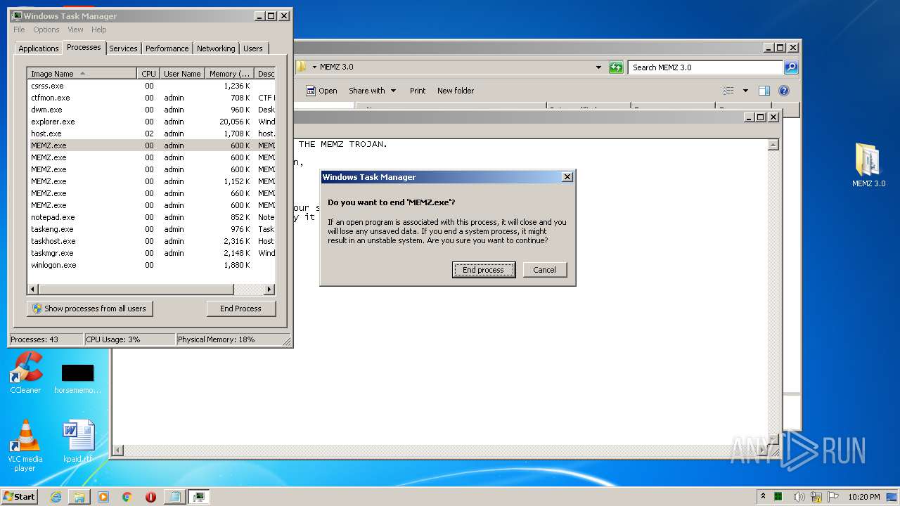Image resolution: width=900 pixels, height=506 pixels.
Task: Open the Task Manager View menu
Action: [x=75, y=30]
